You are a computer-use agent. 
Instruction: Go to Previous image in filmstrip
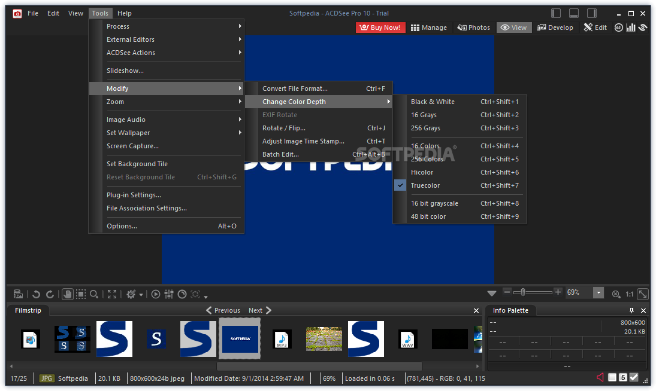223,310
